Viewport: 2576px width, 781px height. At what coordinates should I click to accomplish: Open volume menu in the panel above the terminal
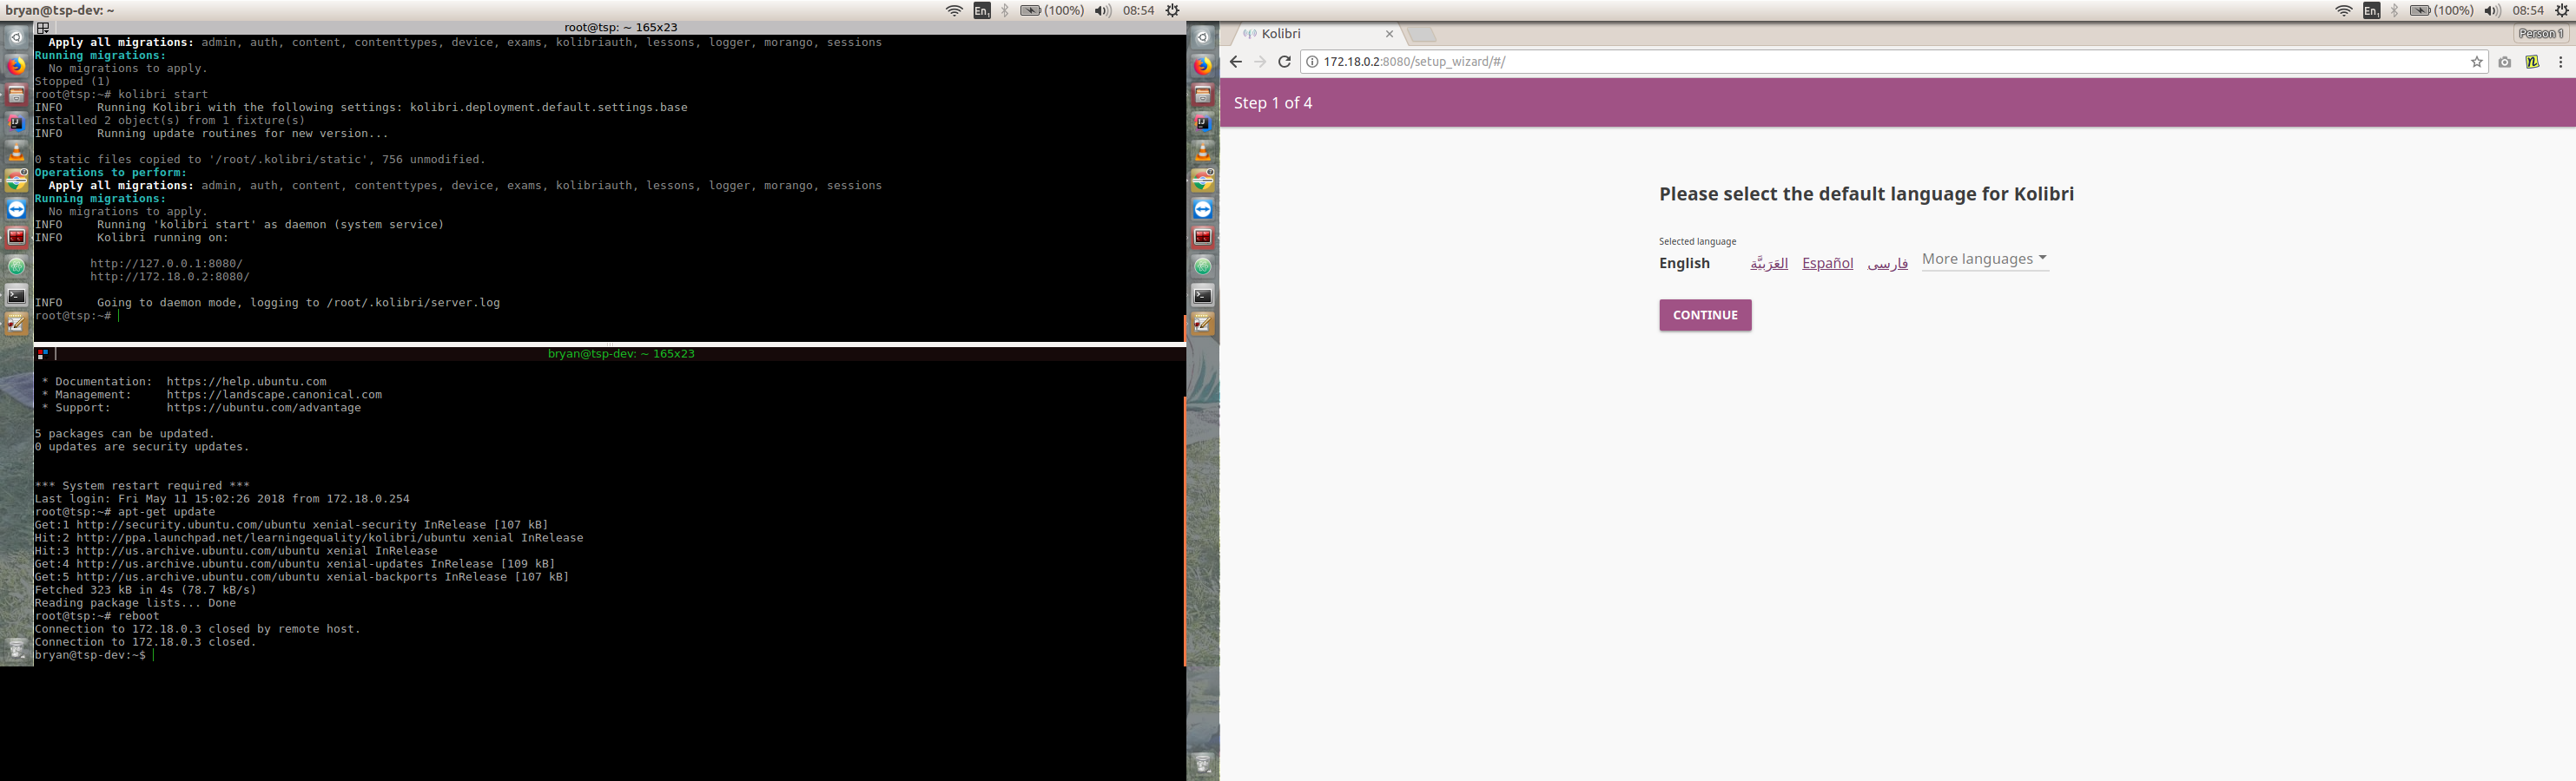pos(1102,11)
